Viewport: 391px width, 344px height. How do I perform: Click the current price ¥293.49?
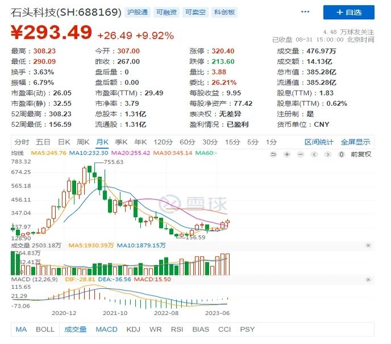(52, 32)
